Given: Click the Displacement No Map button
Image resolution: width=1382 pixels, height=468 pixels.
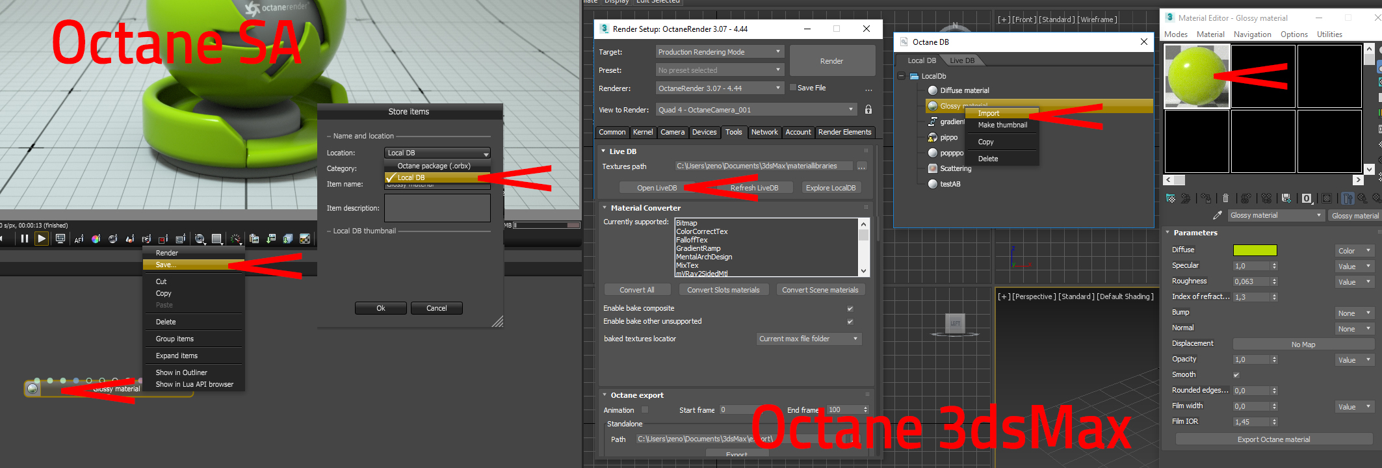Looking at the screenshot, I should [x=1303, y=344].
